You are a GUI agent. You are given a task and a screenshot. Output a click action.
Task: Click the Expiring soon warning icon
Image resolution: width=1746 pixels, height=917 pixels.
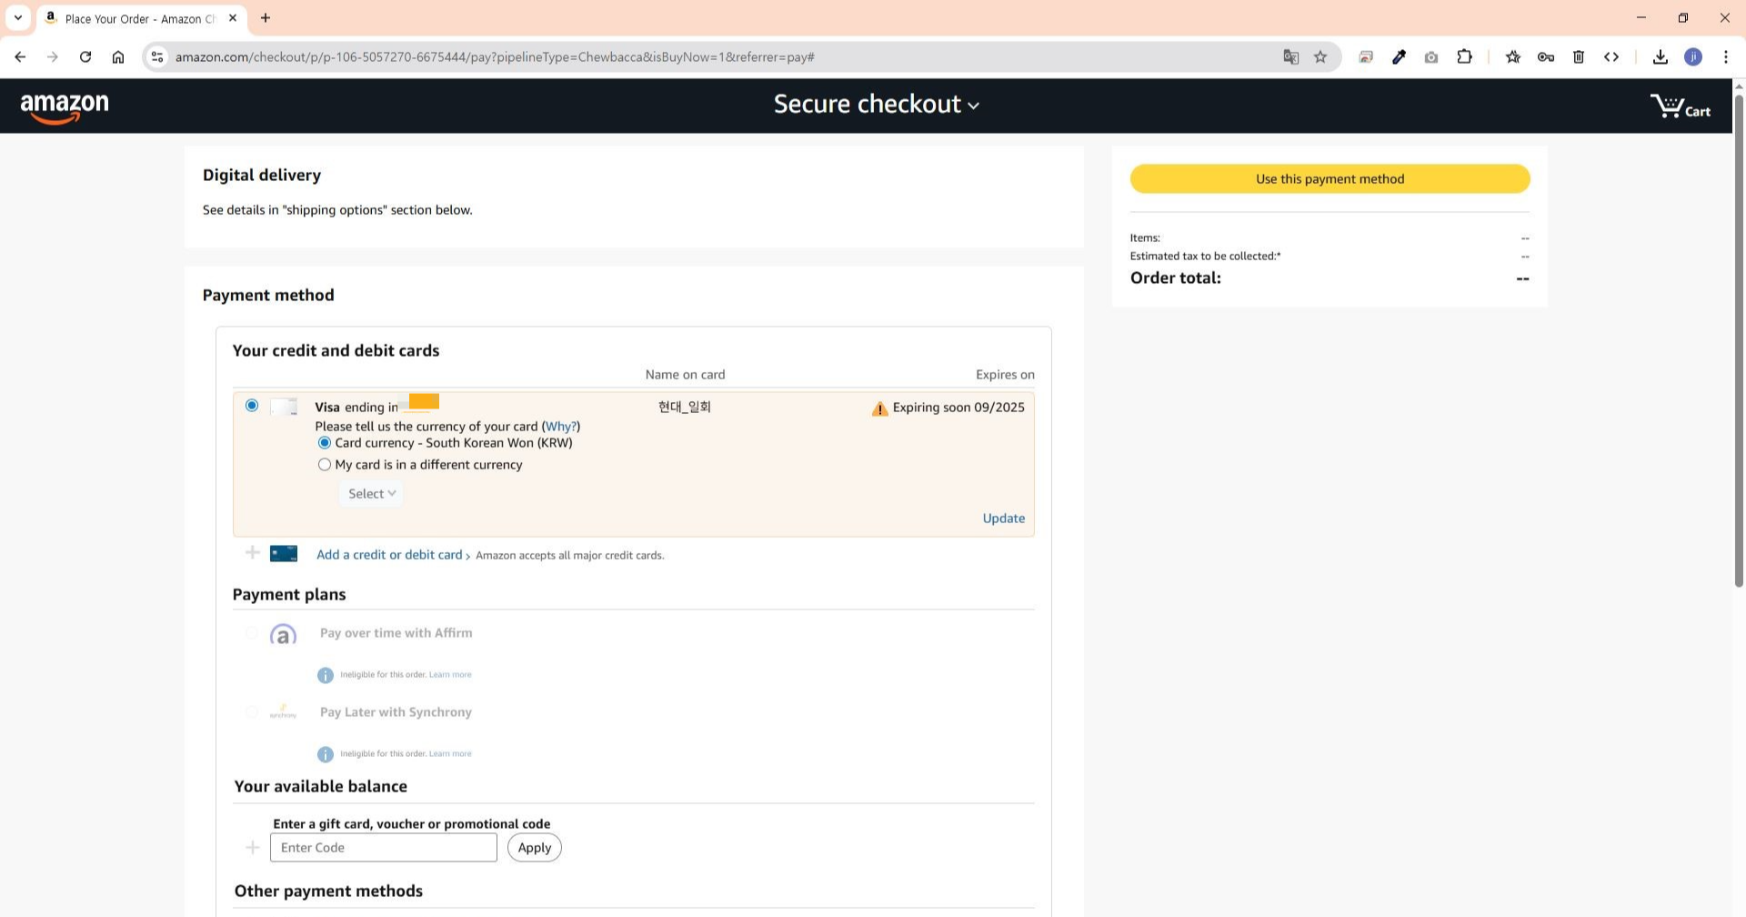tap(879, 408)
